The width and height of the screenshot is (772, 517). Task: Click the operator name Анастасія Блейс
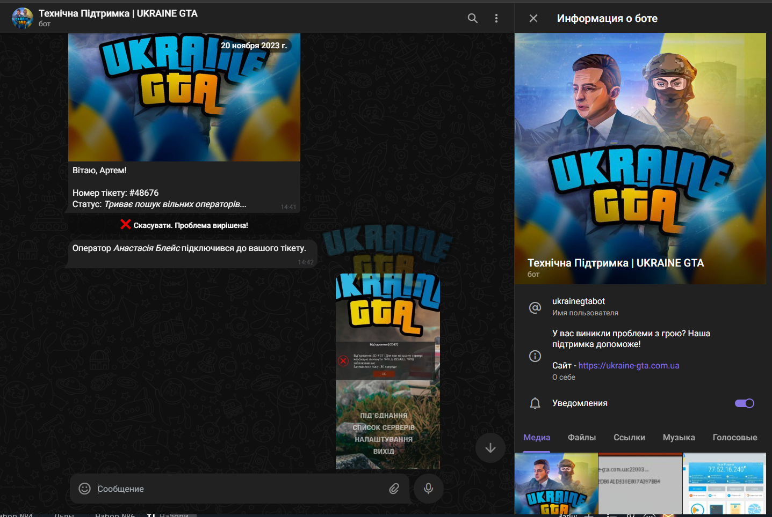pos(147,248)
